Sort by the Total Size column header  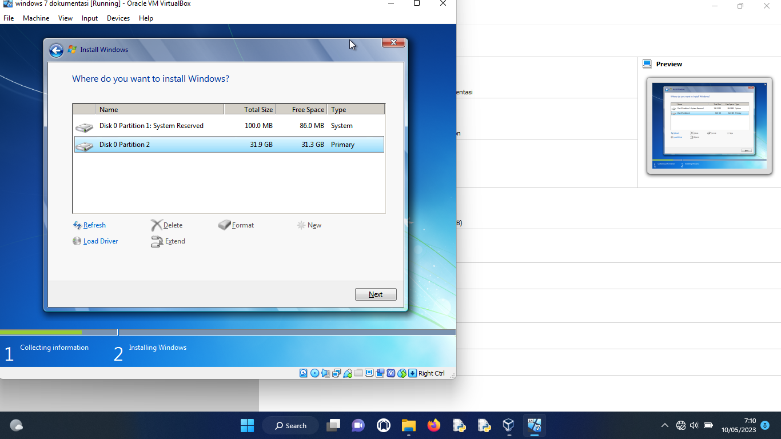click(250, 109)
